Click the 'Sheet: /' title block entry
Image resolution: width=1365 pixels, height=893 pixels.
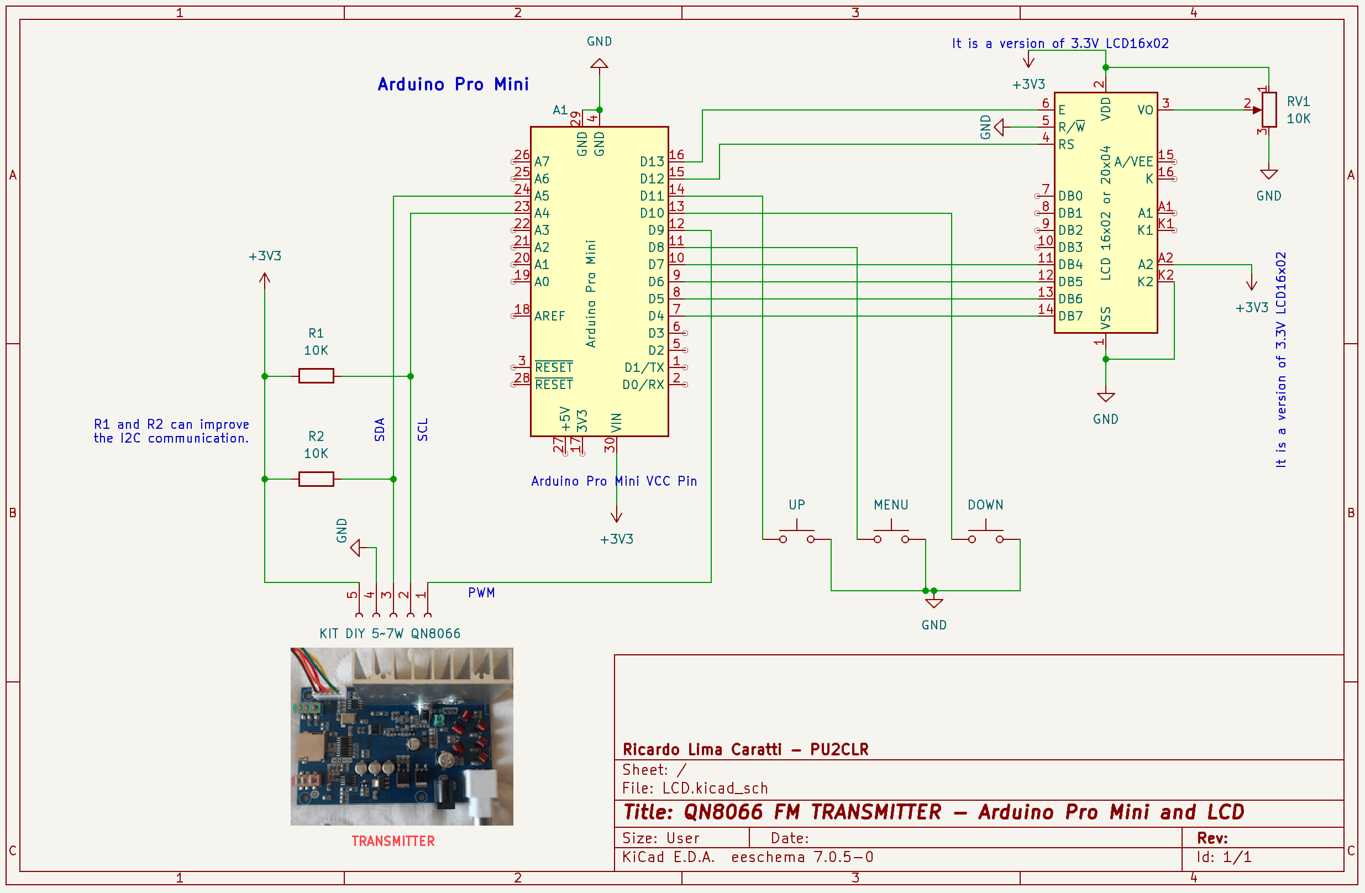[654, 770]
